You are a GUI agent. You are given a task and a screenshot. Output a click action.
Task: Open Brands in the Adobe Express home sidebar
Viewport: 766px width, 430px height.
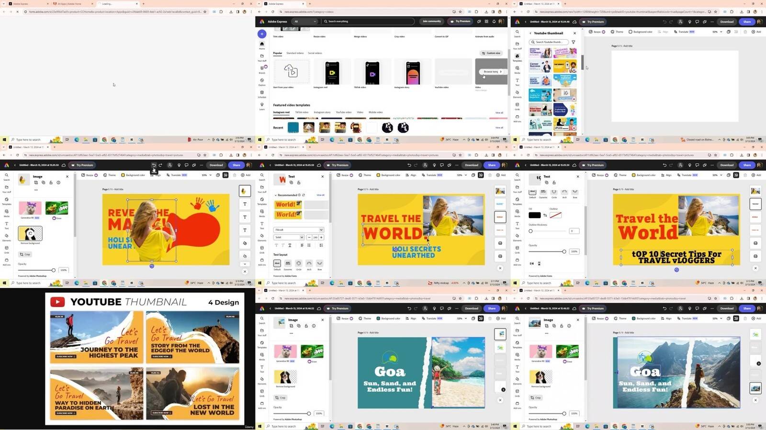click(x=262, y=69)
